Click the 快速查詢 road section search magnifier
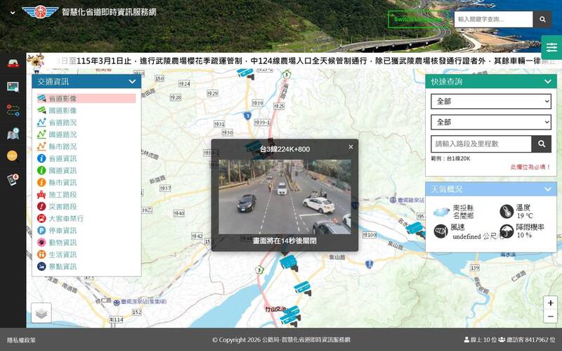 542,144
